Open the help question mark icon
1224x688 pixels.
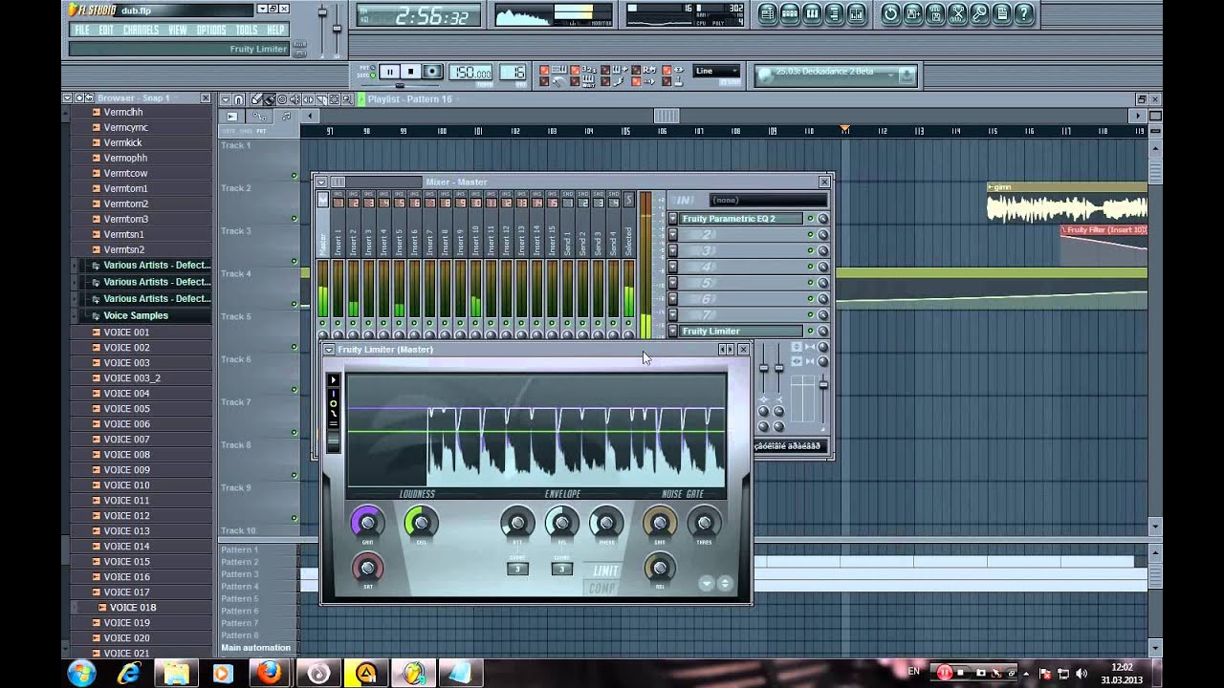pos(1024,13)
